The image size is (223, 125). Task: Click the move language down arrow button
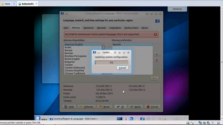(x=156, y=60)
